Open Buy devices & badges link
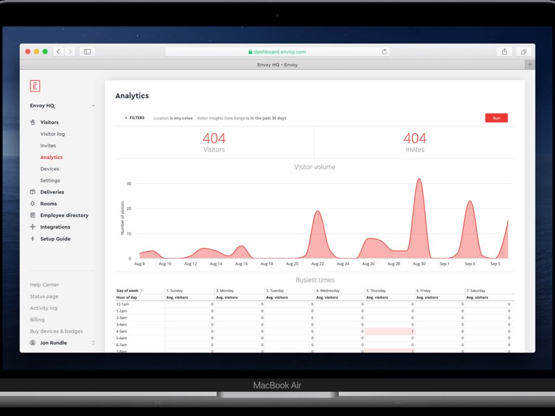 point(56,331)
